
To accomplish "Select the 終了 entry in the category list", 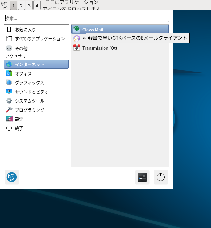I will coord(36,128).
